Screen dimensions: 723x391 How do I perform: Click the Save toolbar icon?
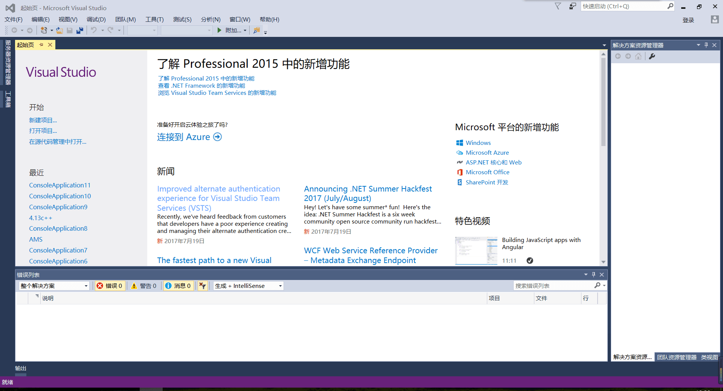point(69,30)
